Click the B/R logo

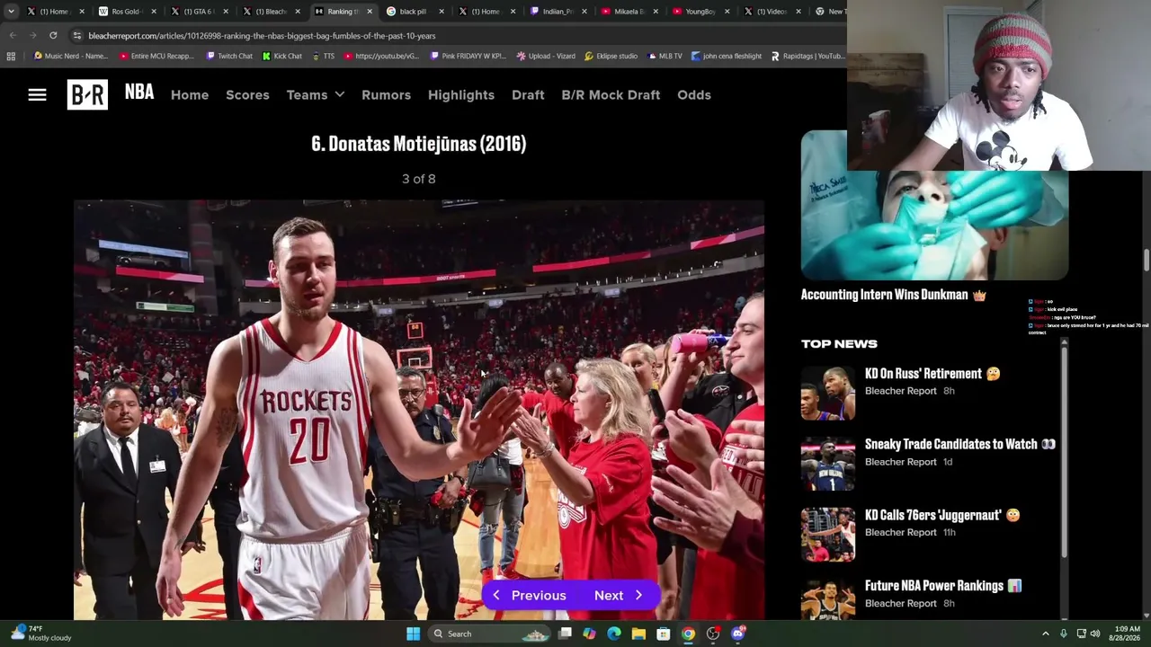[x=87, y=94]
